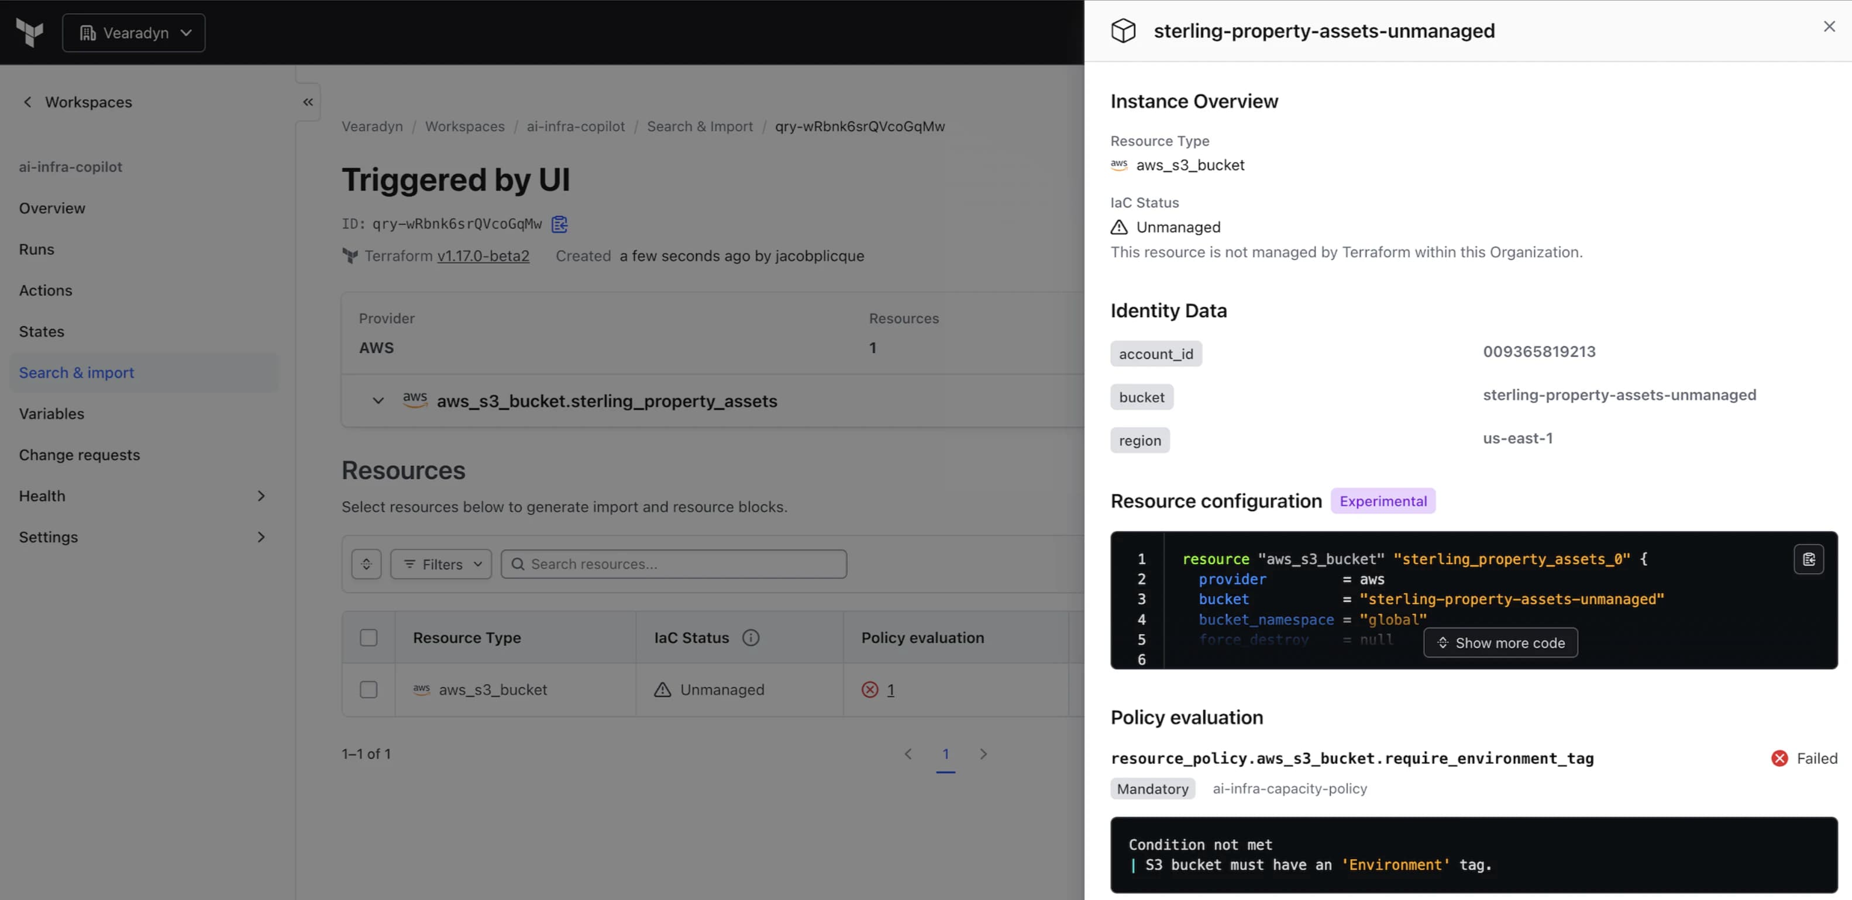Go to the next results page

[983, 753]
